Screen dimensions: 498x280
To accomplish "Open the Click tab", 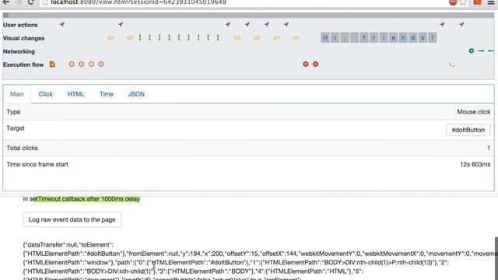I will [45, 94].
